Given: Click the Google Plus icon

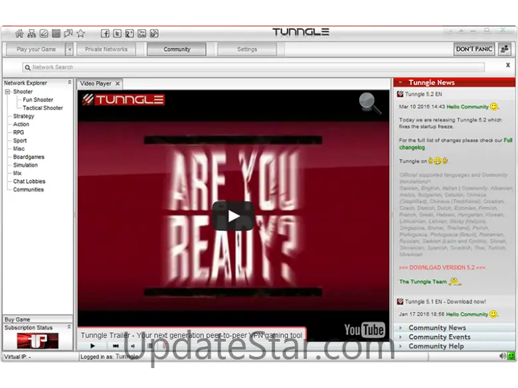Looking at the screenshot, I should click(129, 33).
